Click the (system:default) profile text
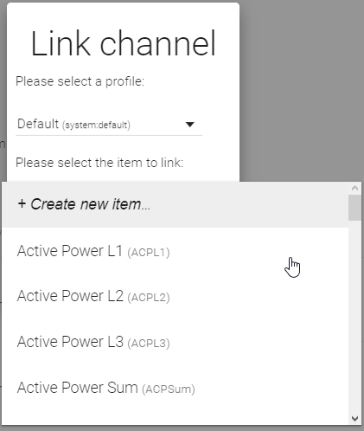The width and height of the screenshot is (364, 431). [96, 125]
